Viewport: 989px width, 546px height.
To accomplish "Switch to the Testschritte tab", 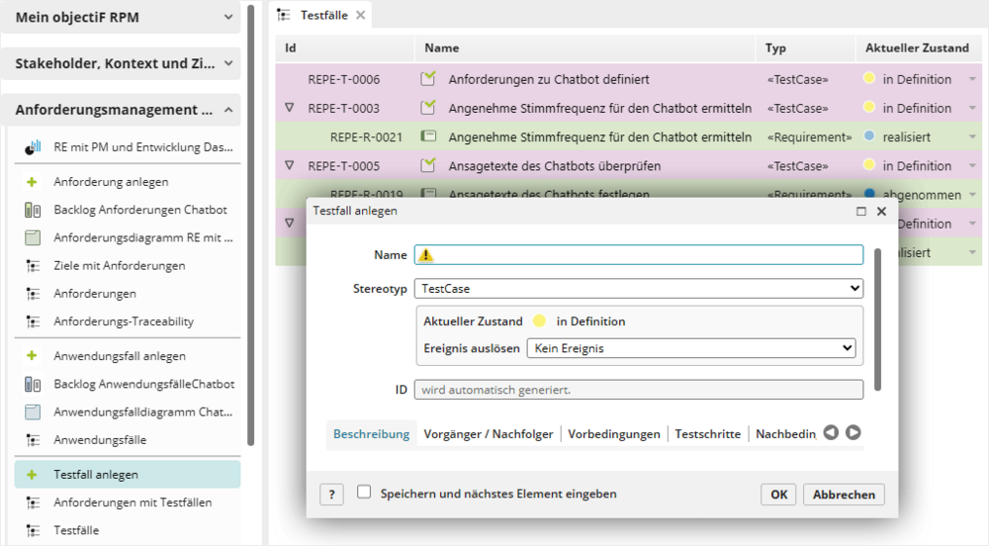I will pos(708,434).
